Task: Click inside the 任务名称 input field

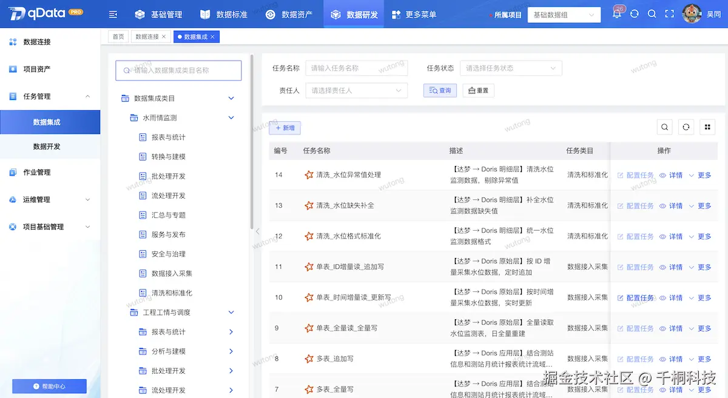Action: point(356,68)
